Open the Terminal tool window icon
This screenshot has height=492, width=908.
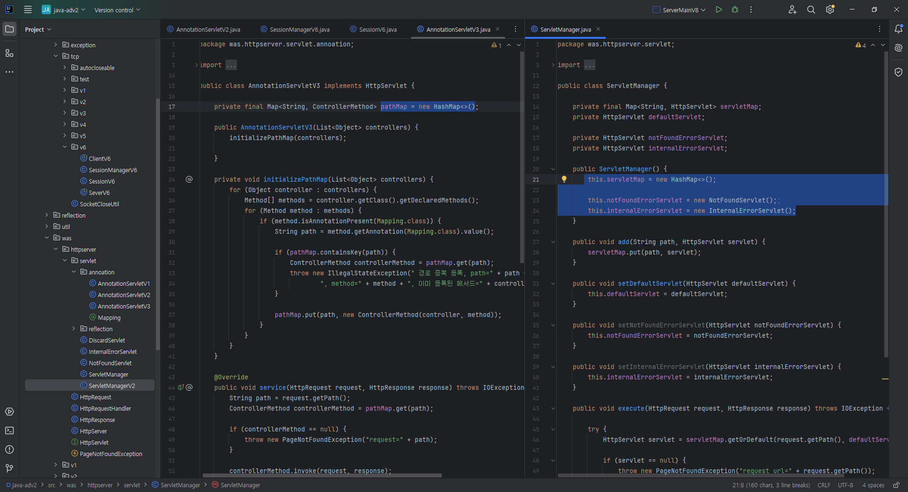(9, 430)
